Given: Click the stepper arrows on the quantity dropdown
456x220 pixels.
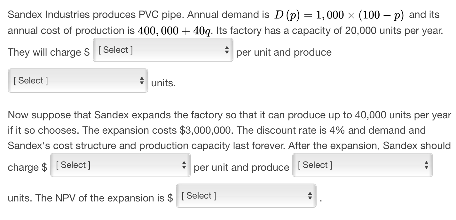Looking at the screenshot, I should (x=426, y=165).
